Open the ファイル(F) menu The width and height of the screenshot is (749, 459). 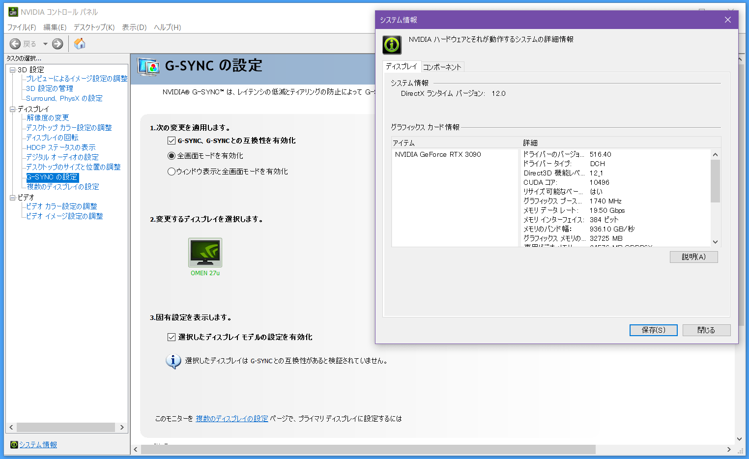[22, 27]
